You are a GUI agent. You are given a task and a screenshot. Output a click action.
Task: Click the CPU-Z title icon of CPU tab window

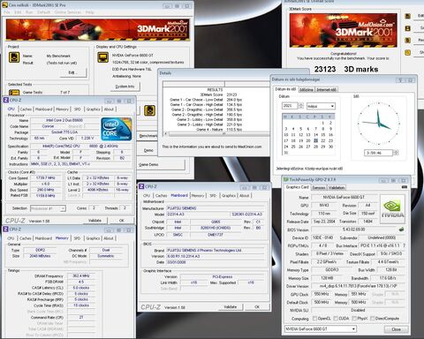[x=6, y=101]
